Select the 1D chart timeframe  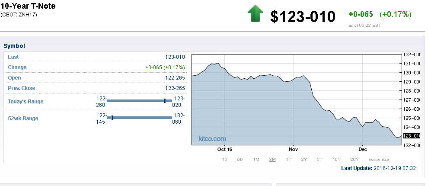(x=224, y=160)
